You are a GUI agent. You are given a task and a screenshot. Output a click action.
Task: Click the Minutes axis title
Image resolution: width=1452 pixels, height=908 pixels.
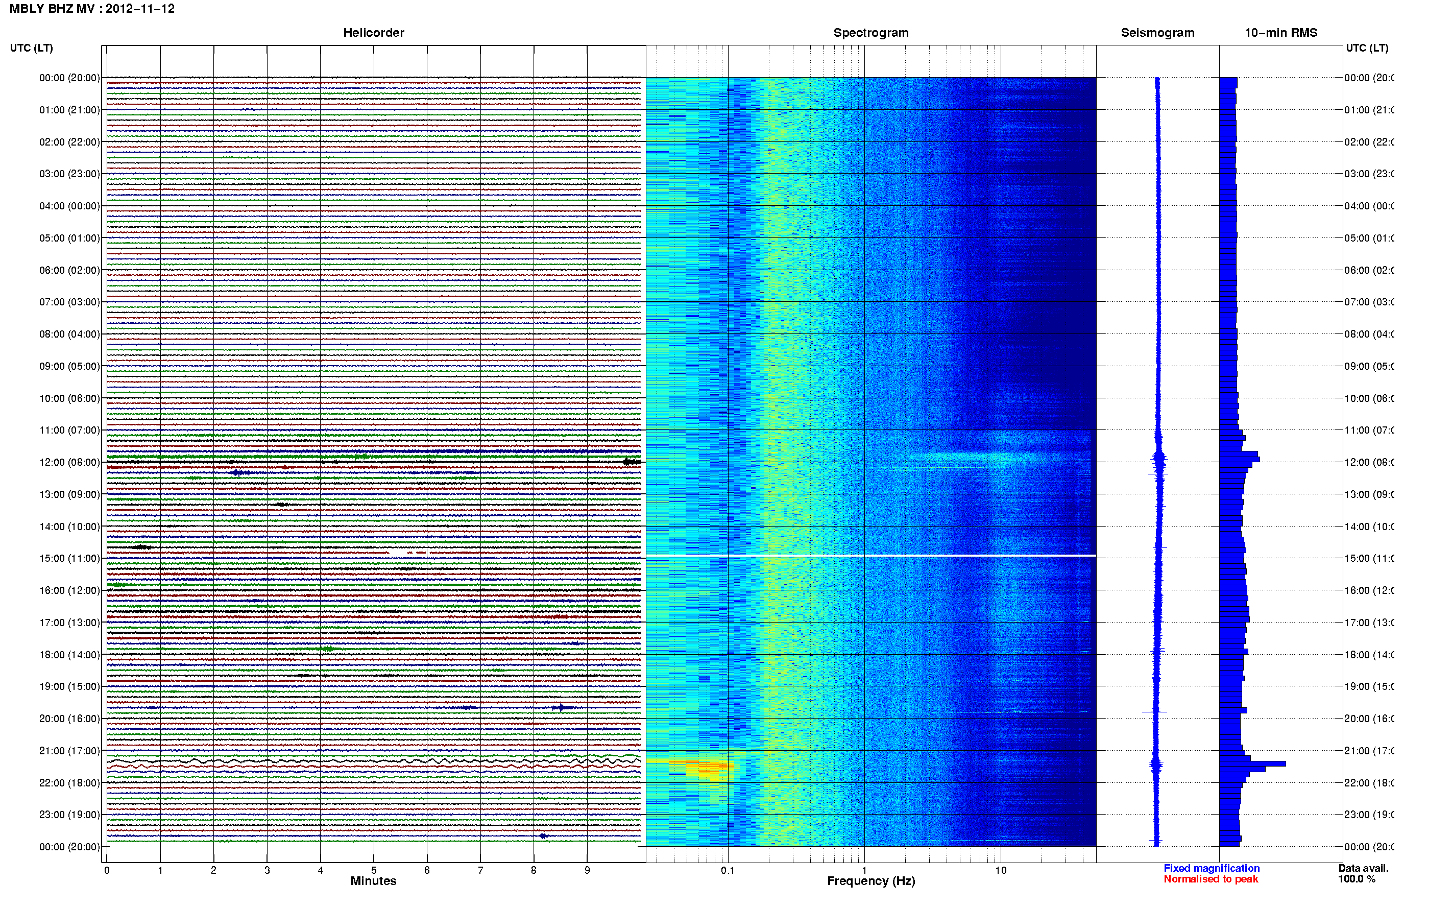tap(373, 881)
